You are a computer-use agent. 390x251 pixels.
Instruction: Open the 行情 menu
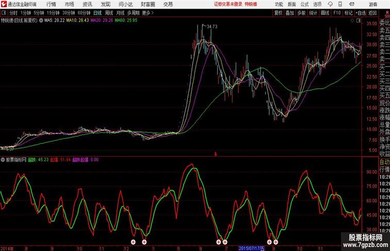coord(51,4)
